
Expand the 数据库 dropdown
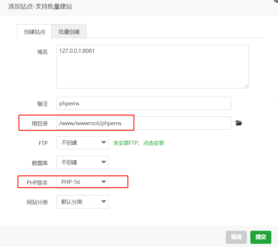coord(83,162)
